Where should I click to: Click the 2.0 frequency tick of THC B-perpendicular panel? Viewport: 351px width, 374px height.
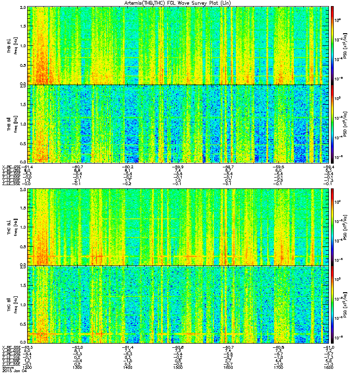pyautogui.click(x=23, y=189)
